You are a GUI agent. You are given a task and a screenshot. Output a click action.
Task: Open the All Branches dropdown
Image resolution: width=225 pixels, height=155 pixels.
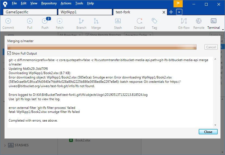[70, 34]
